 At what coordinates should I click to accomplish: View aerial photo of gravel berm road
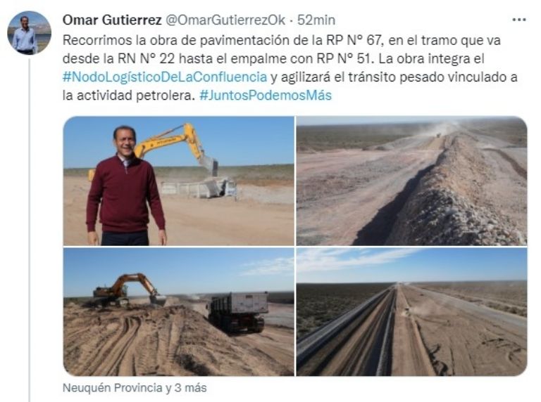(x=411, y=181)
